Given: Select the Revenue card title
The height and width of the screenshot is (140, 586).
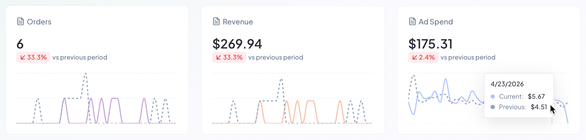Looking at the screenshot, I should [x=238, y=22].
